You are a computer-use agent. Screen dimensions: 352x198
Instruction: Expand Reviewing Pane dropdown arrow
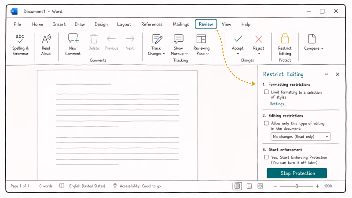click(x=207, y=54)
